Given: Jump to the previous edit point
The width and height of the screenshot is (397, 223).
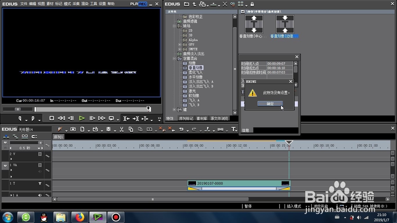Looking at the screenshot, I should (126, 119).
